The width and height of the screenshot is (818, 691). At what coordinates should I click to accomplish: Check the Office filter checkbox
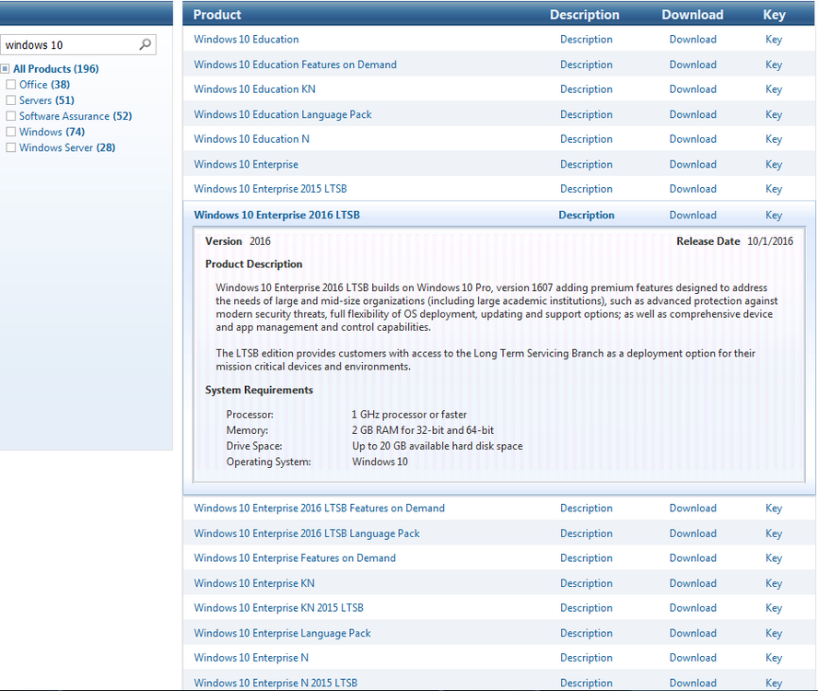tap(10, 85)
